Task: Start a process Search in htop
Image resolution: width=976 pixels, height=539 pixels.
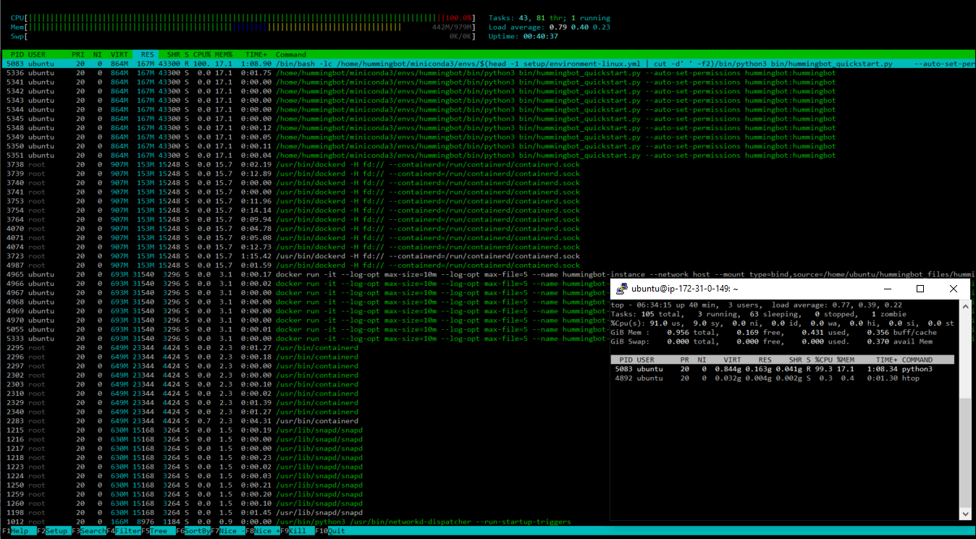Action: coord(88,531)
